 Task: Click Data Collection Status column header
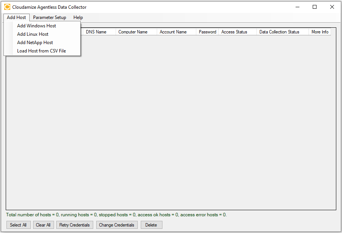click(279, 32)
